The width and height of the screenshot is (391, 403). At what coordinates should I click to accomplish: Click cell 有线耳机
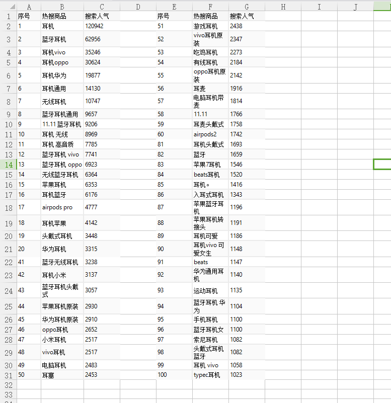(210, 62)
